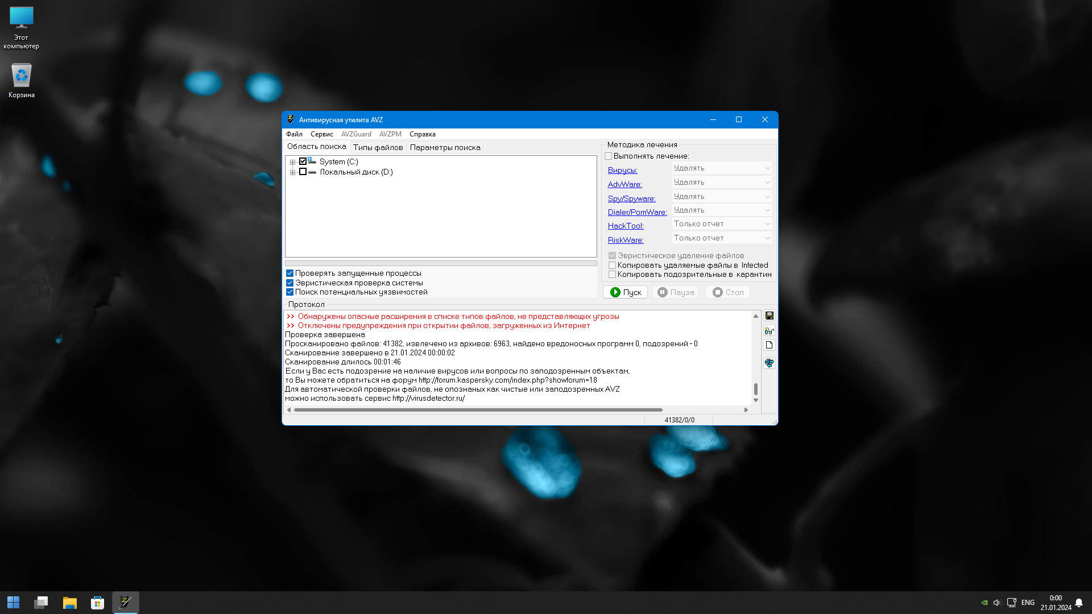Open the HackTool action dropdown

(x=722, y=224)
